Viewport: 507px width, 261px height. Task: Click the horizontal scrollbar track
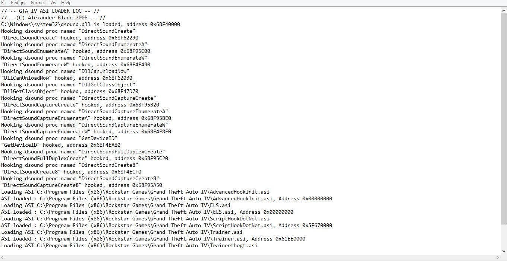pos(250,257)
